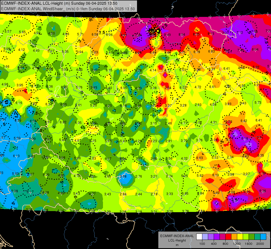Viewport: 271px width, 249px height.
Task: Click the "2000" legend tick label
Action: [x=260, y=244]
